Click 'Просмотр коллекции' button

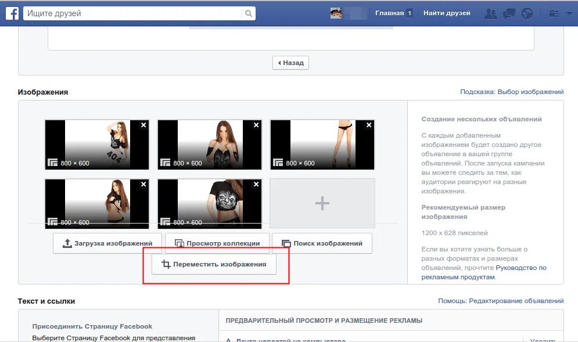(x=217, y=243)
